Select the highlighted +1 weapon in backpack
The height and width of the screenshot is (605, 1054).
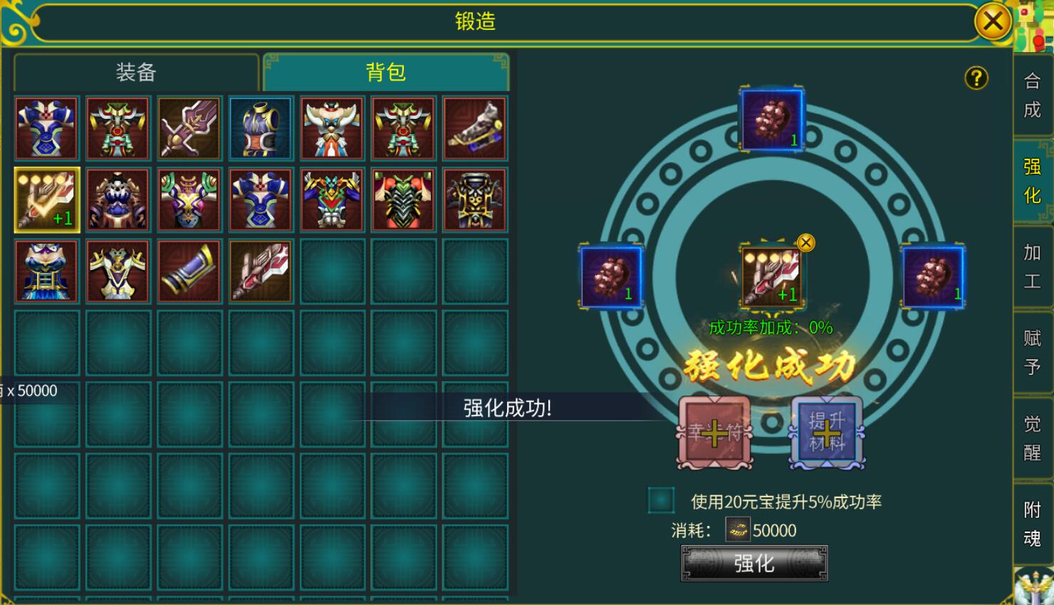tap(47, 200)
